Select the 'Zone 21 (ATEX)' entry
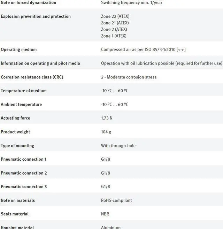This screenshot has height=229, width=223. [115, 23]
